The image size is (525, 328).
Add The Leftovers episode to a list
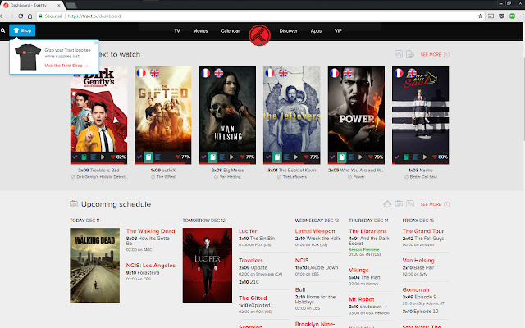[286, 157]
